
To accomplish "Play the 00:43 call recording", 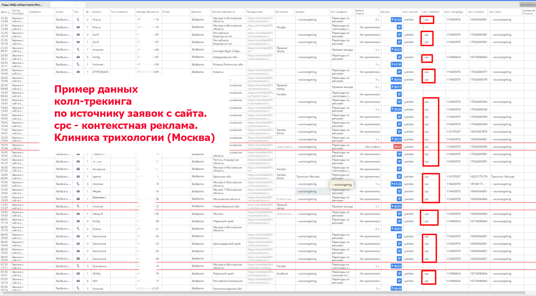I will point(396,288).
